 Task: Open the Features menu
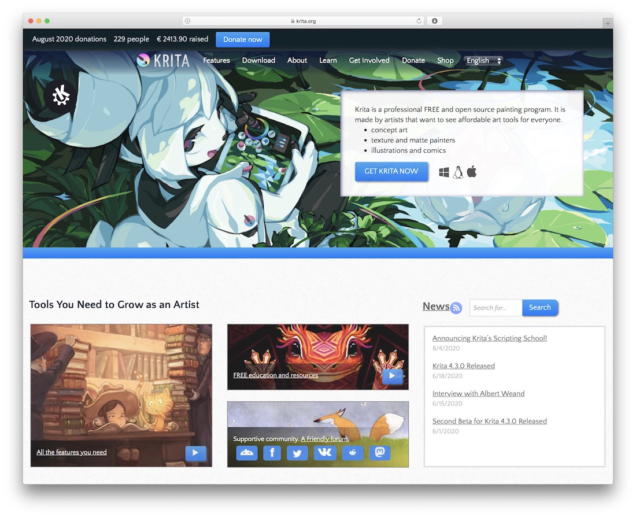tap(216, 60)
